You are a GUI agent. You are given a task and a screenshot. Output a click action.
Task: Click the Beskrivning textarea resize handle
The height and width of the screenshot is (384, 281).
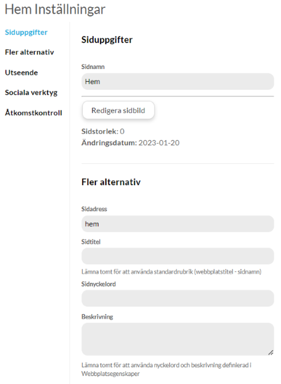pos(270,353)
